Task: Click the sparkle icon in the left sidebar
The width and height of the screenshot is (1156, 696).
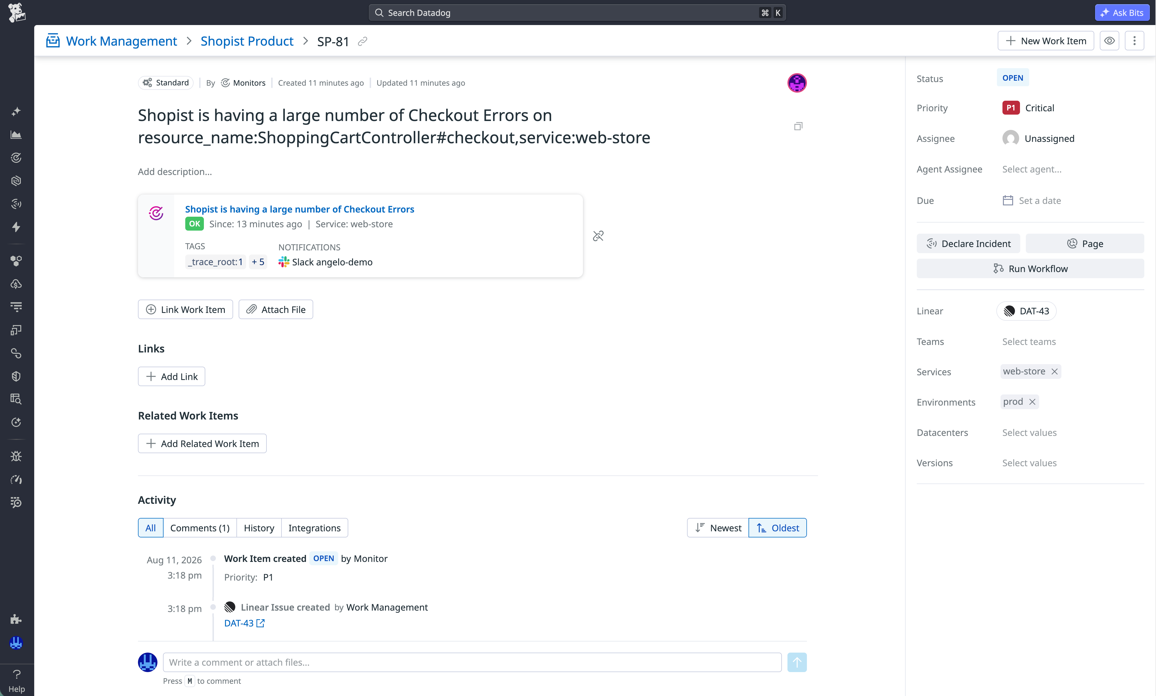Action: point(16,112)
